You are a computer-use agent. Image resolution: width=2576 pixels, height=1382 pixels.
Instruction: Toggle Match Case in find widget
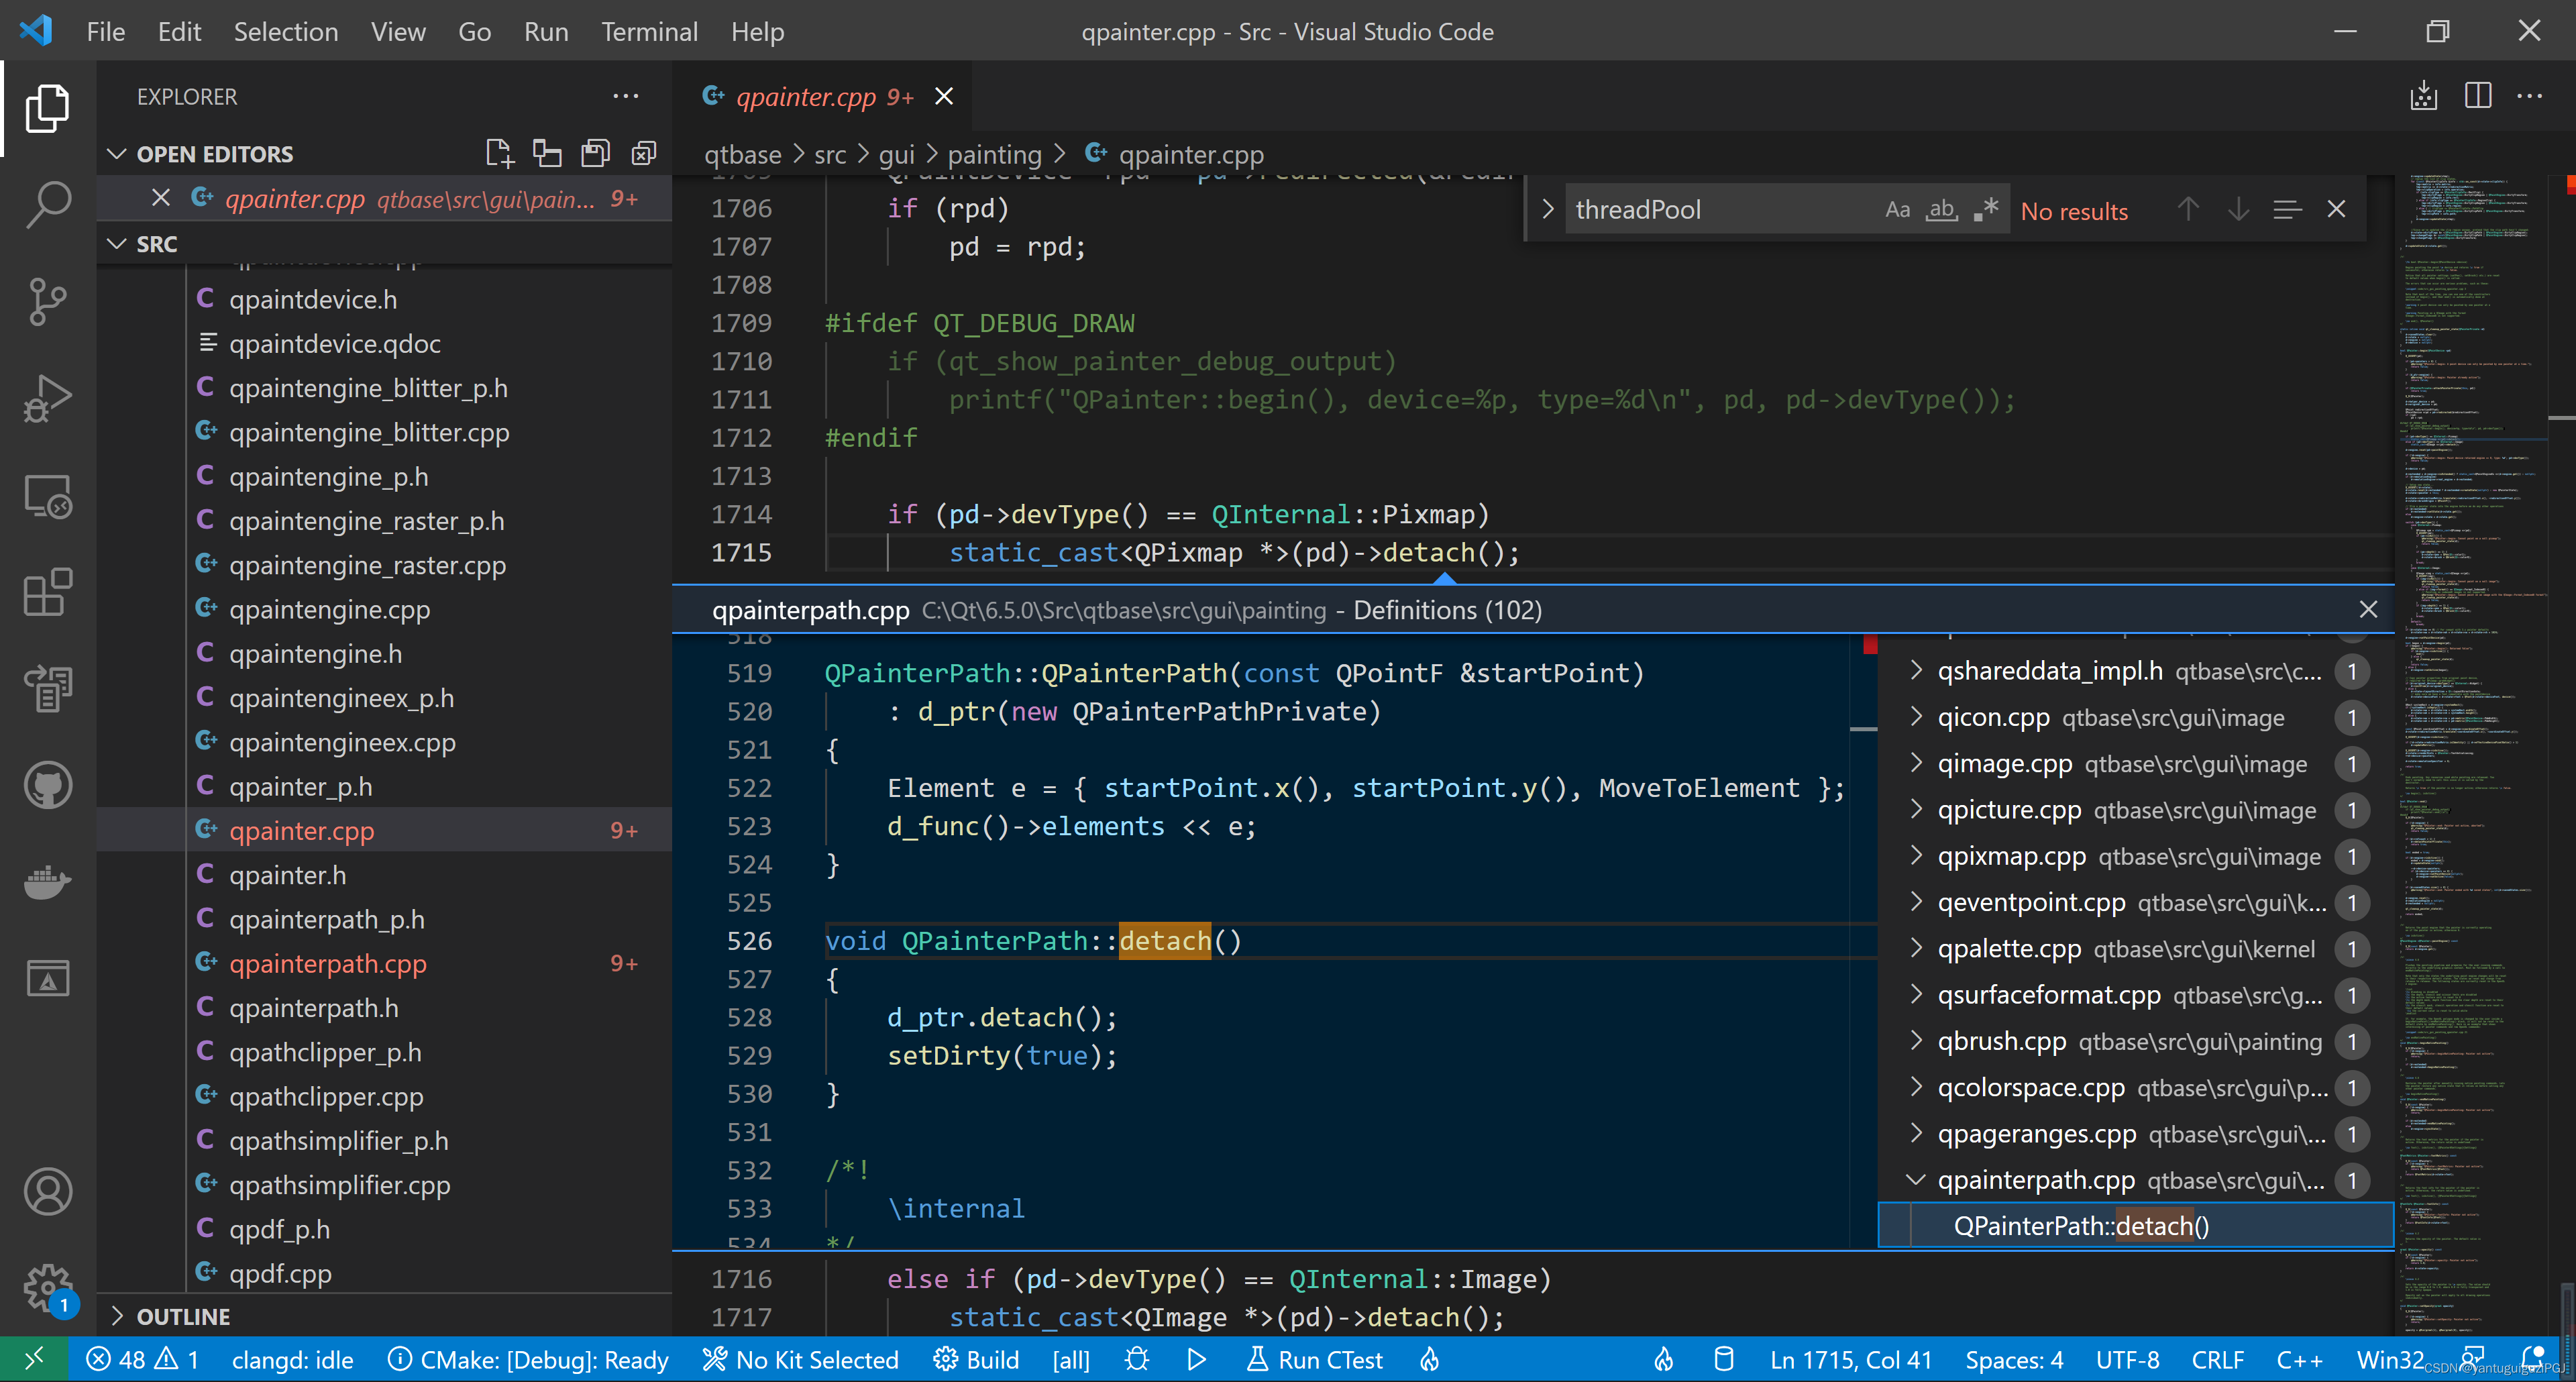(1897, 210)
